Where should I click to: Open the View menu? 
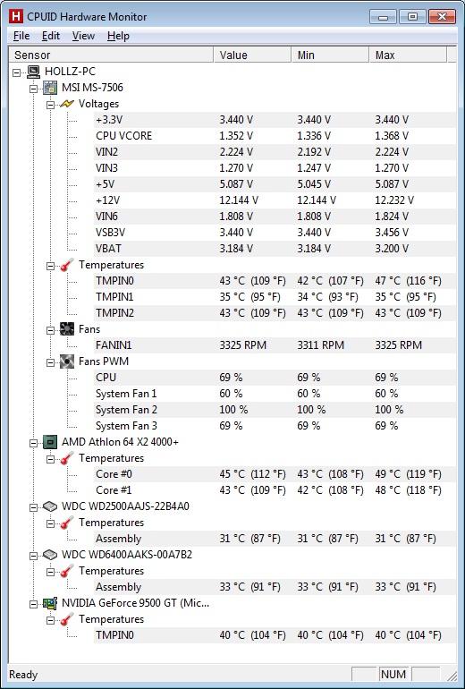point(83,36)
